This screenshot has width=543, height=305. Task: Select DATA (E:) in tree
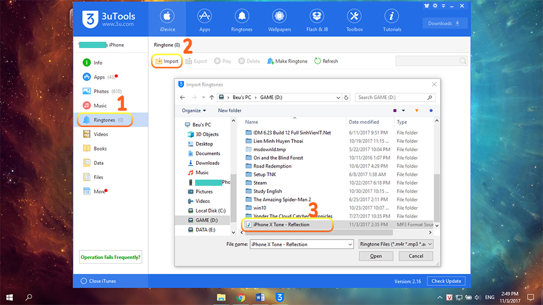(x=205, y=230)
